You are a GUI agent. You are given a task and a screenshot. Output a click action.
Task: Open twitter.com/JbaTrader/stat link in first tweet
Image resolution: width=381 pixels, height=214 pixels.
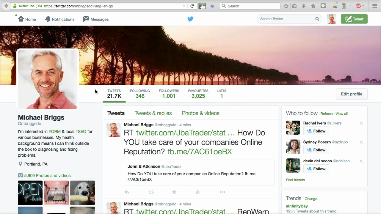(x=185, y=133)
